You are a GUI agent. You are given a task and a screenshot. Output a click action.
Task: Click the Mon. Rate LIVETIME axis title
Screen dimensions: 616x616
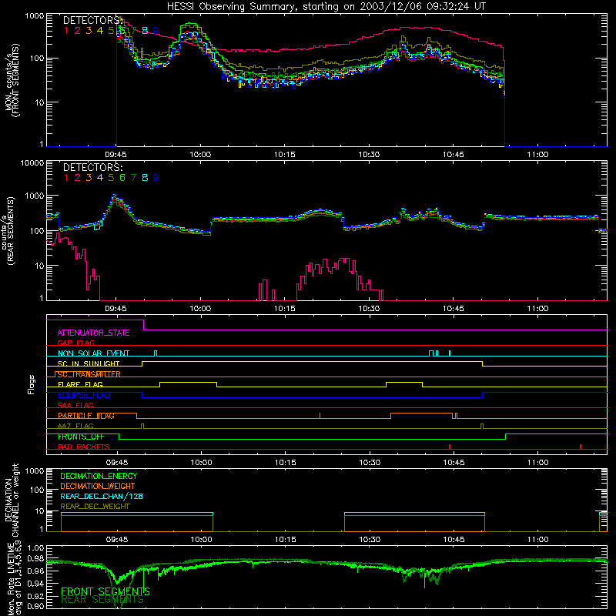[15, 580]
